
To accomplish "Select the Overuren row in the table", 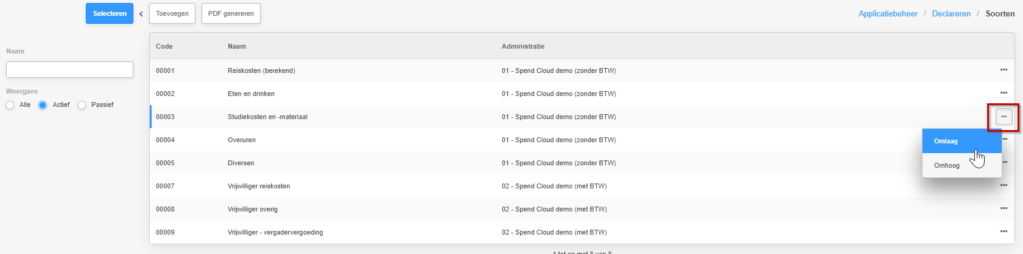I will (582, 140).
